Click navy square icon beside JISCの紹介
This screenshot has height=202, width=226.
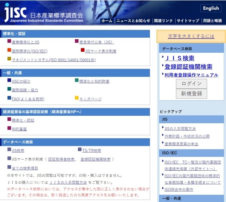(x=9, y=80)
